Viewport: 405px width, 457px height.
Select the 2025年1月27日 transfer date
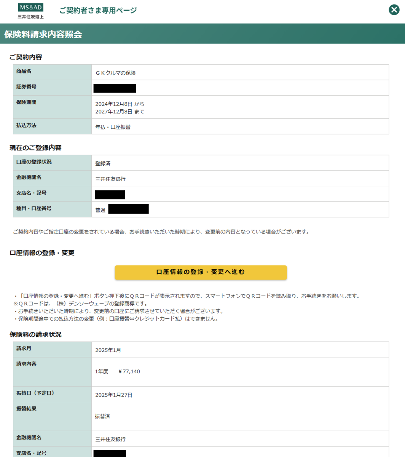pos(114,395)
